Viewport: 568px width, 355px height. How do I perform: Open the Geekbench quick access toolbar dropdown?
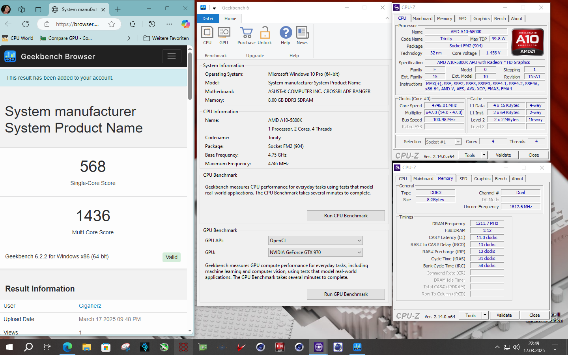[214, 8]
